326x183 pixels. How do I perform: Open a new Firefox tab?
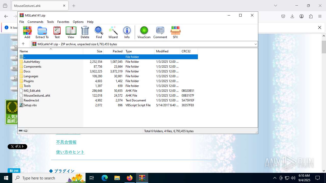tap(74, 6)
